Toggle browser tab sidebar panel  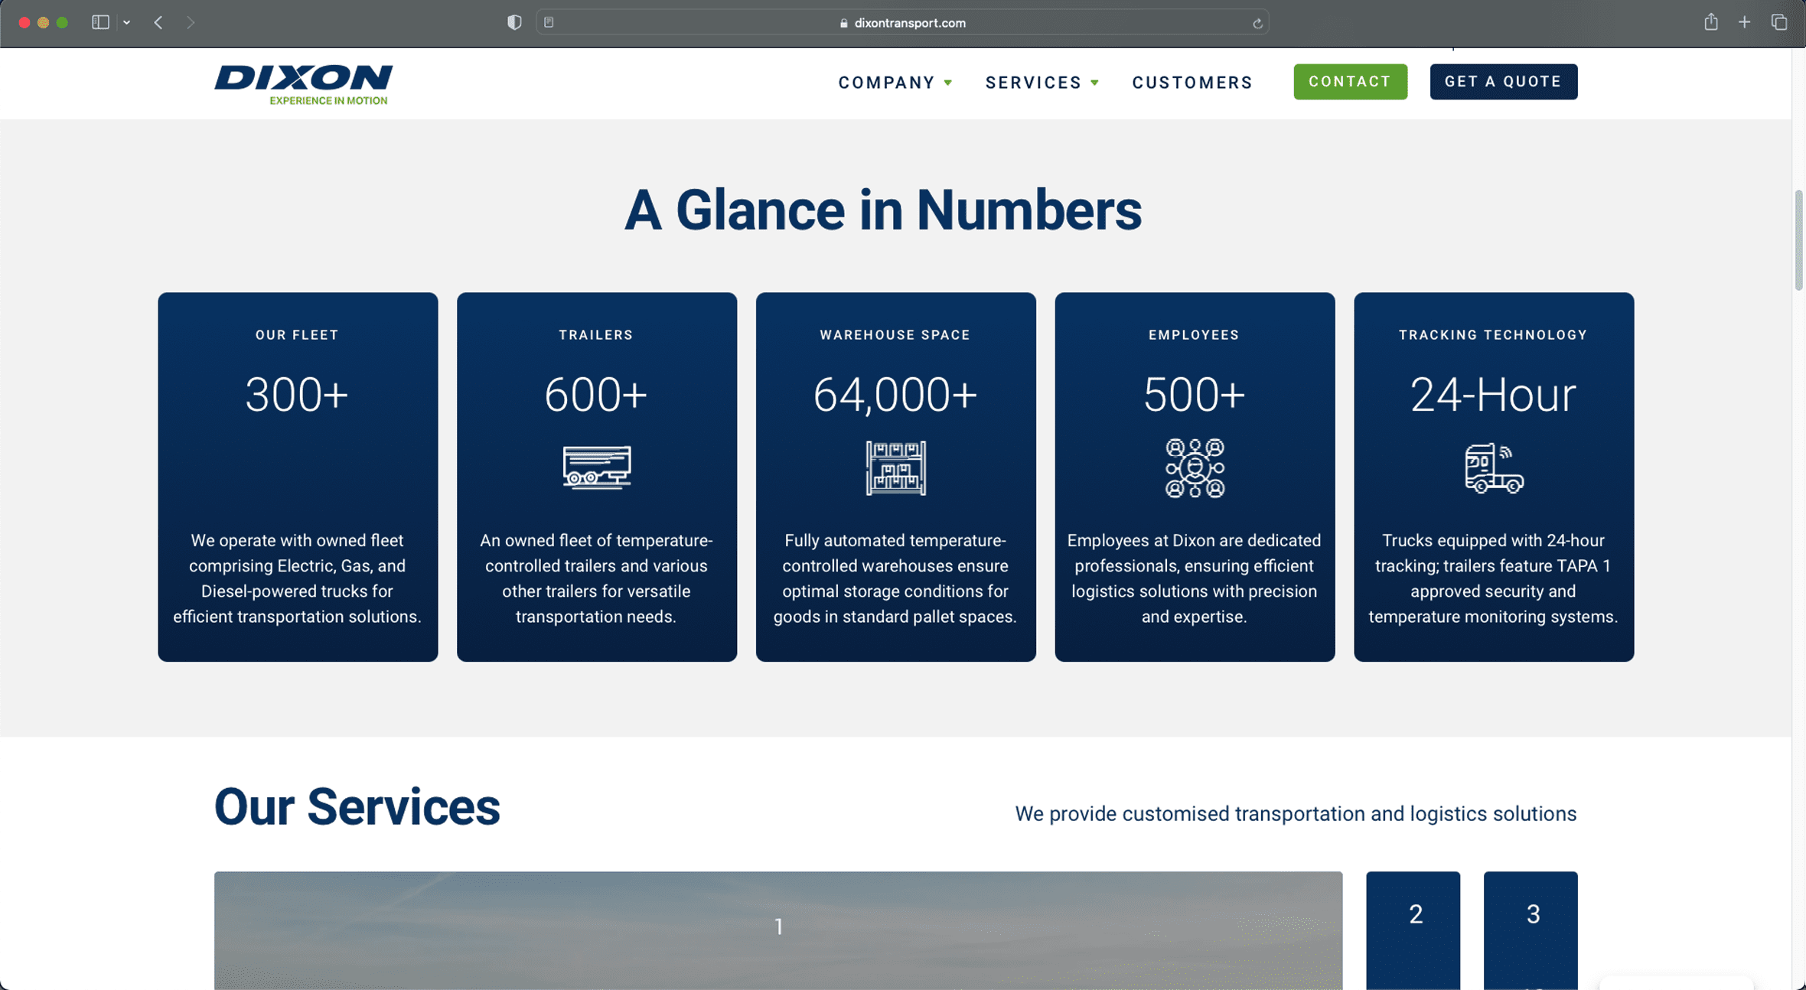[100, 22]
